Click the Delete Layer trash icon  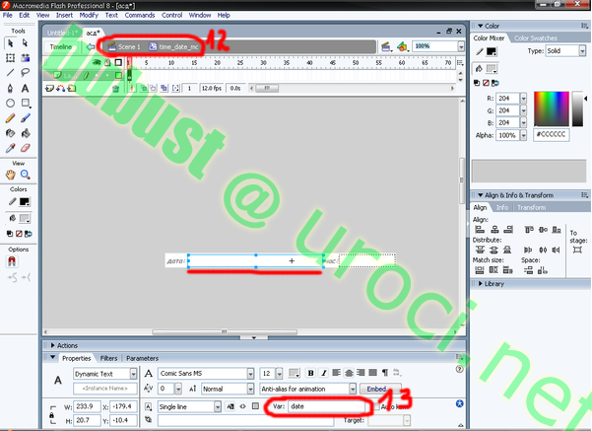[x=116, y=89]
